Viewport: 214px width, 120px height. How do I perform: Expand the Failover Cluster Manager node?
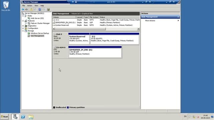click(26, 23)
